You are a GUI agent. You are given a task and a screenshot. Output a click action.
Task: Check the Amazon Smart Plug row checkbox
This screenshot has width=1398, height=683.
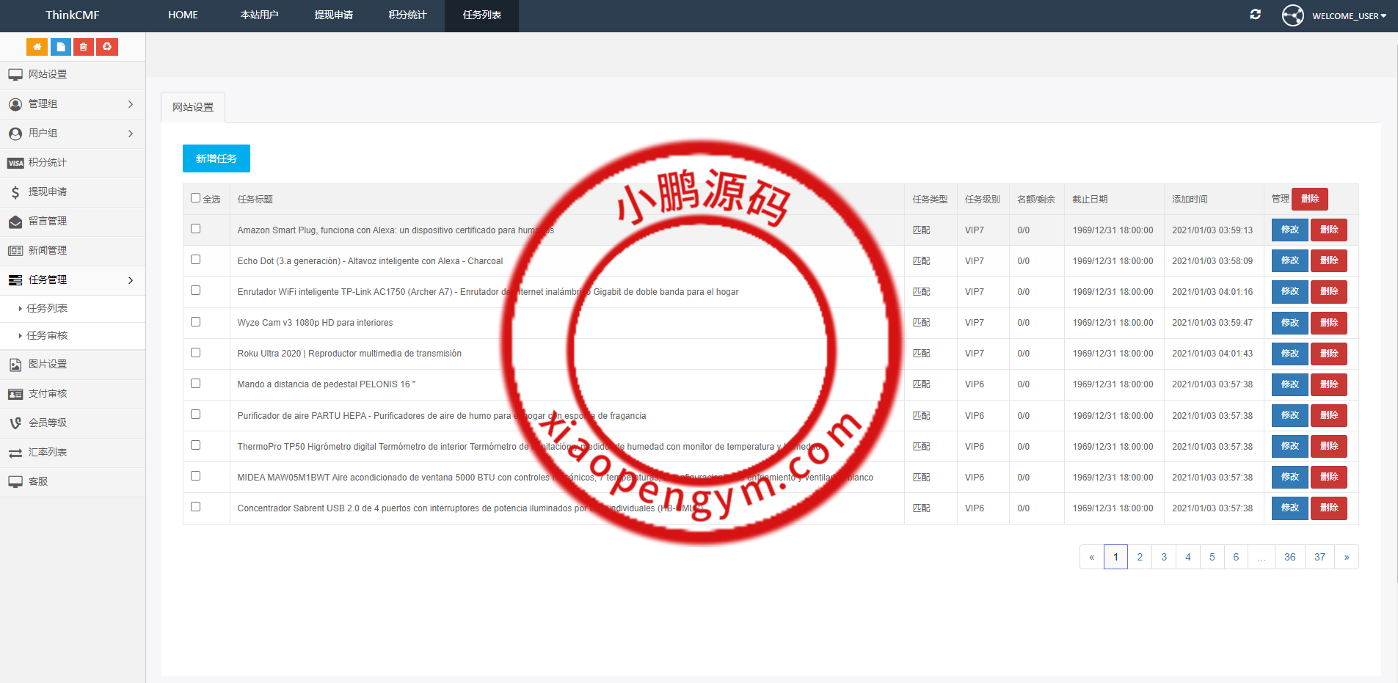tap(195, 229)
